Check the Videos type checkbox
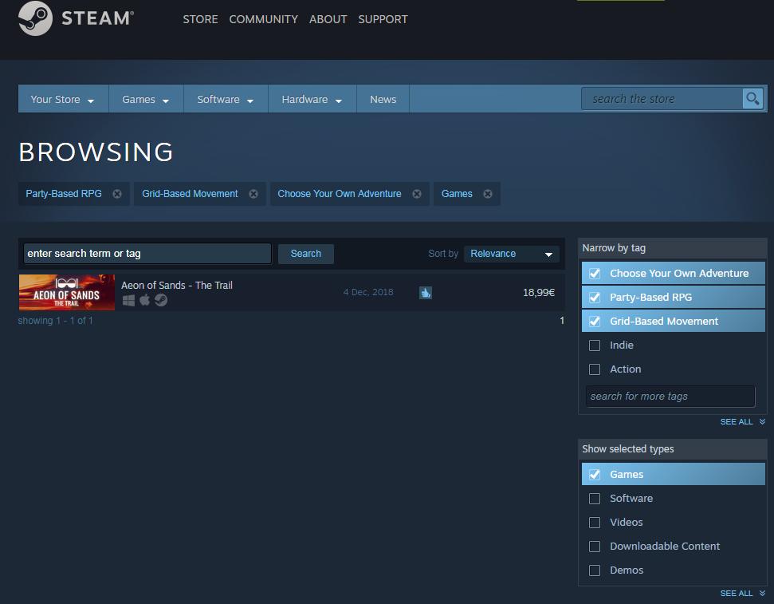This screenshot has height=604, width=774. pos(595,523)
